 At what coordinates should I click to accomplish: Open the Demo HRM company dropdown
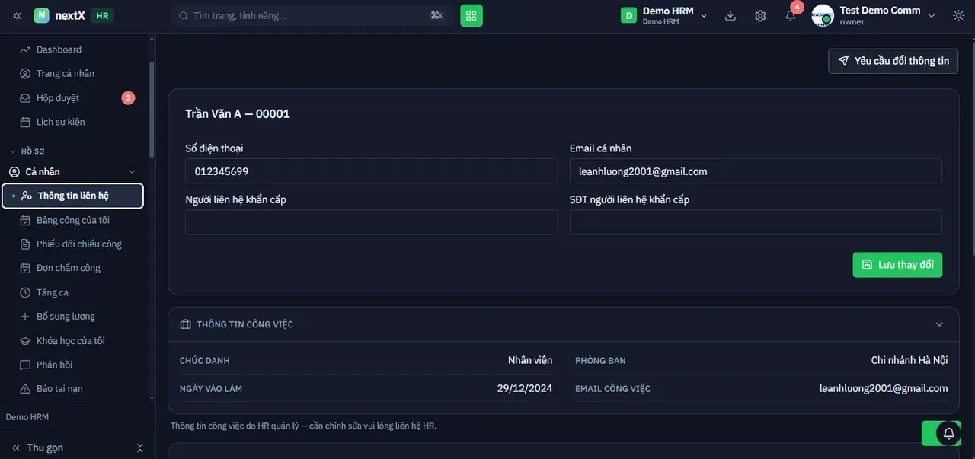tap(664, 15)
